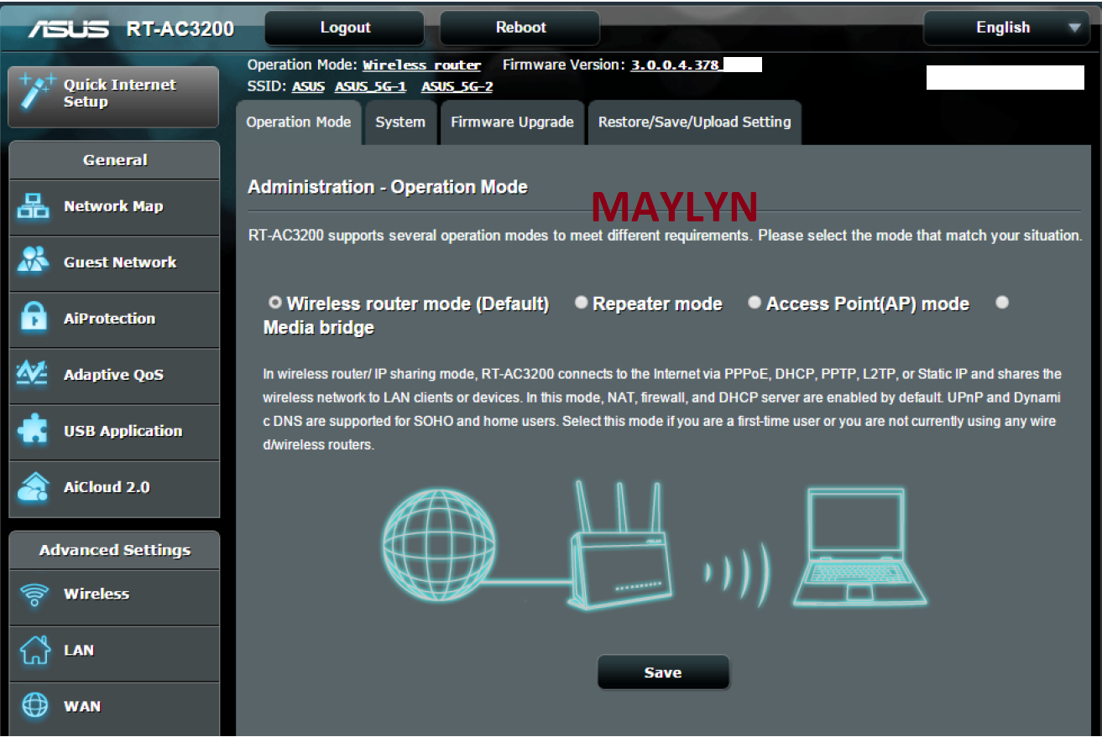Select Wireless router mode radio button
1102x737 pixels.
pos(274,303)
